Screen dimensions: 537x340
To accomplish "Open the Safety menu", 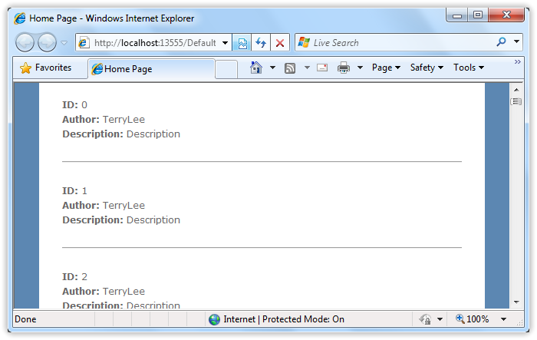I will tap(427, 68).
